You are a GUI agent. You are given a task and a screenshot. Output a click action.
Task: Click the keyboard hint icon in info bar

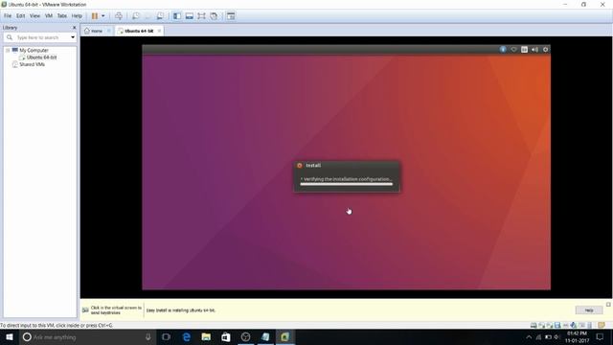click(x=85, y=310)
